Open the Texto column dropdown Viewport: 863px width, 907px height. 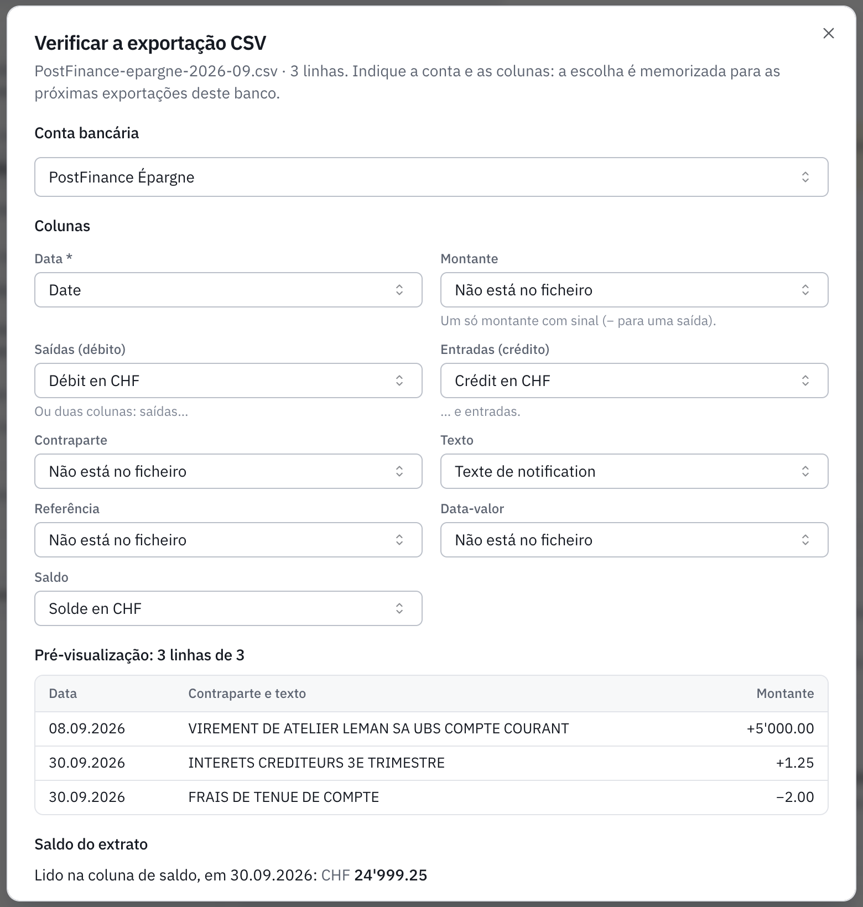point(634,471)
